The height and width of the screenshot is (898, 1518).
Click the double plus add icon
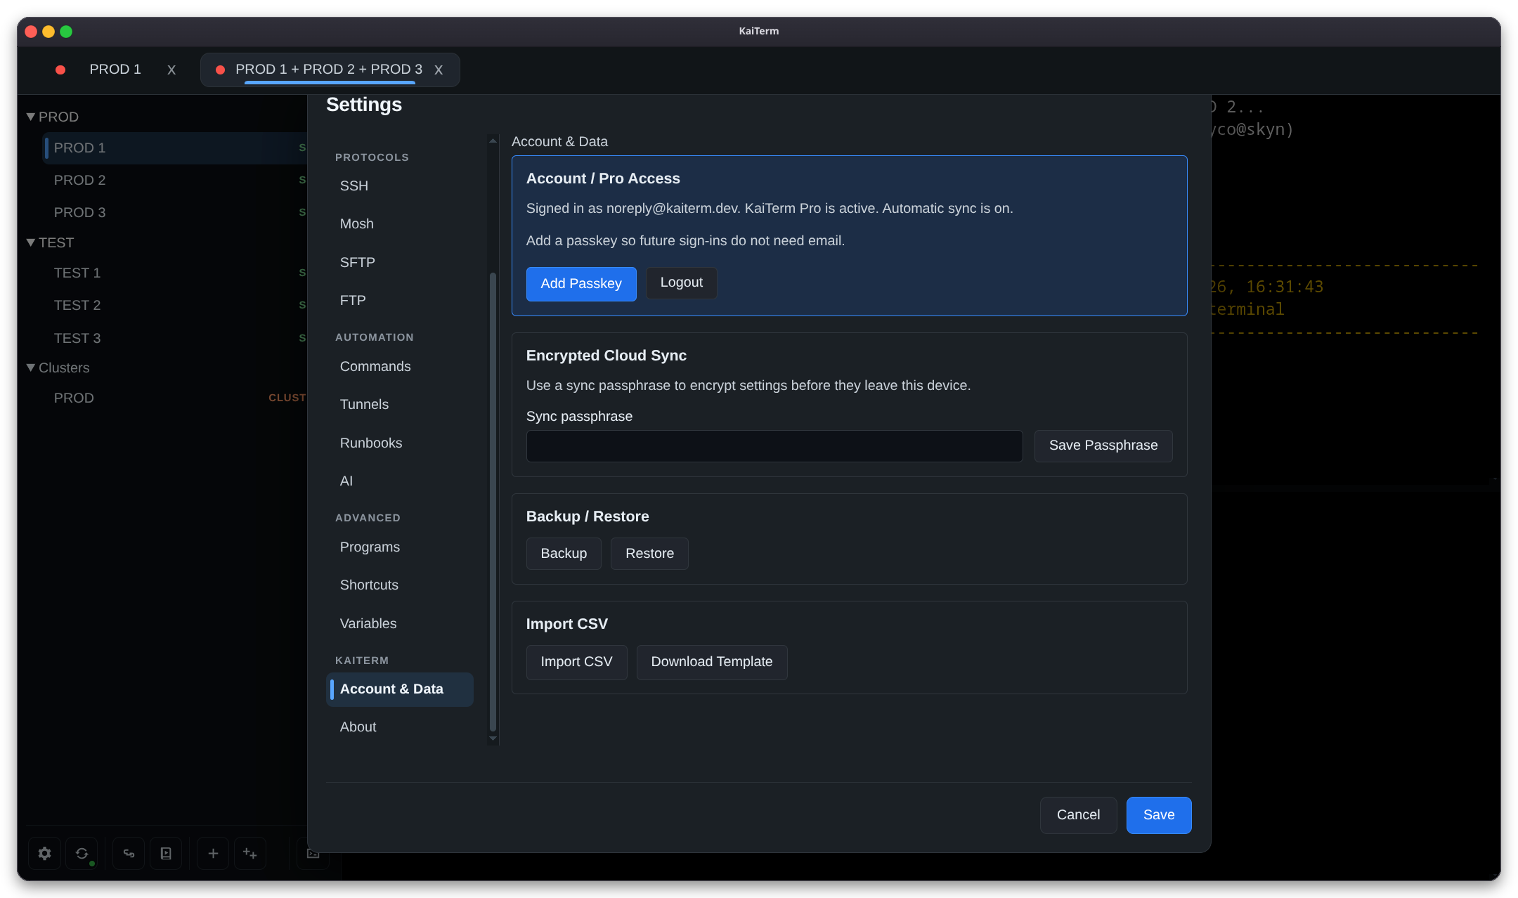[x=250, y=853]
